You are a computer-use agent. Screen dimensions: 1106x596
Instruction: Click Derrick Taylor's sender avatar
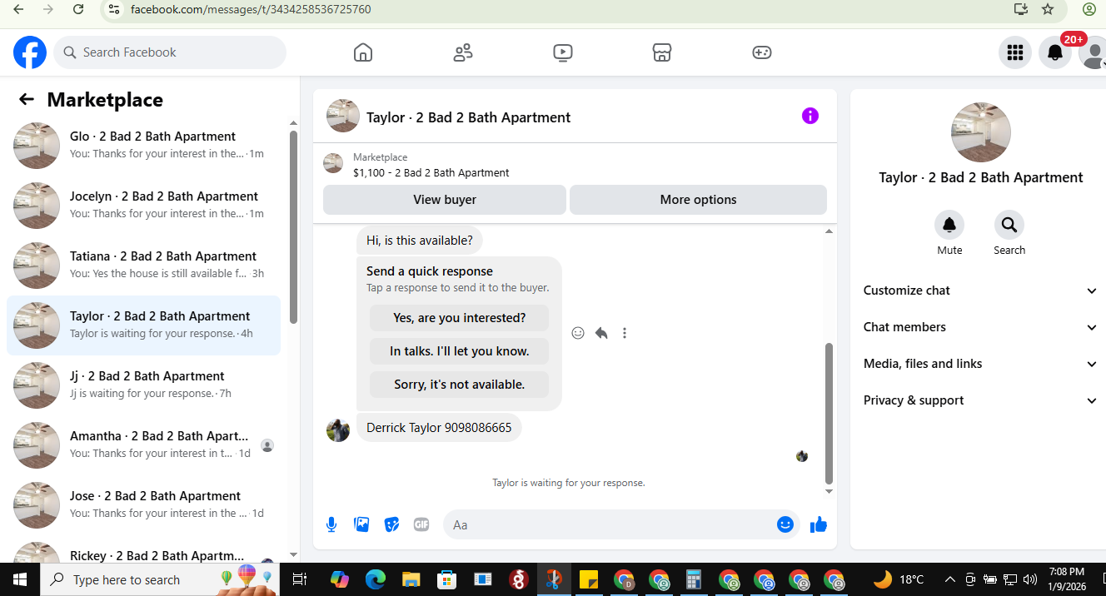338,430
